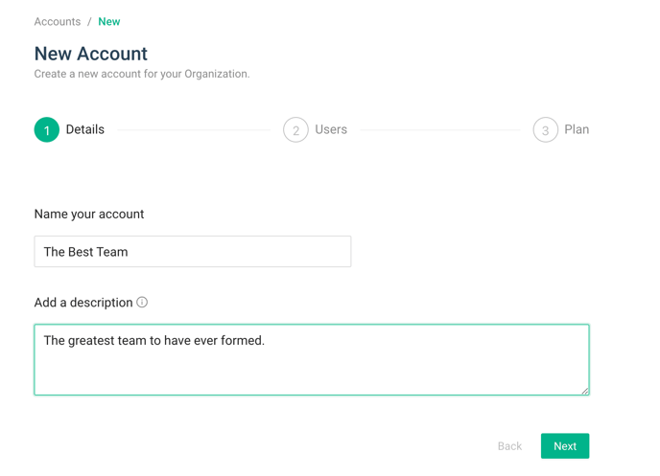The width and height of the screenshot is (660, 476).
Task: Grab the description textarea resize handle
Action: point(584,391)
